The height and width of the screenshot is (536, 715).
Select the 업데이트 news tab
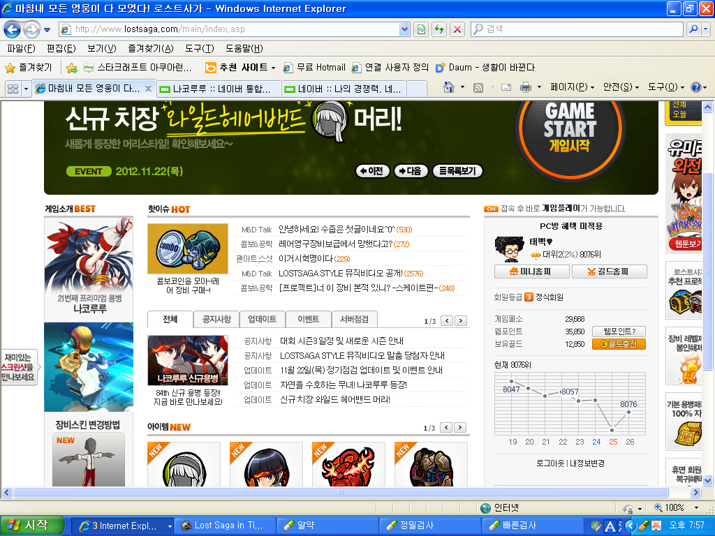pos(263,319)
